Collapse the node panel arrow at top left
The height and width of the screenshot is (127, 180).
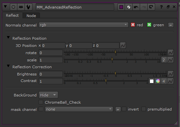pos(5,7)
